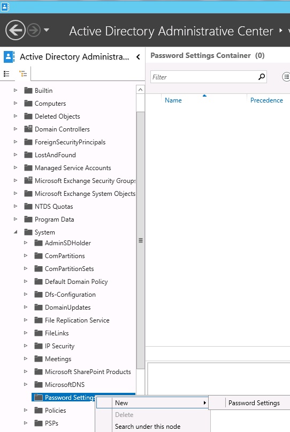Switch to tree view tab in navigation pane
Viewport: 290px width, 432px height.
coord(23,74)
